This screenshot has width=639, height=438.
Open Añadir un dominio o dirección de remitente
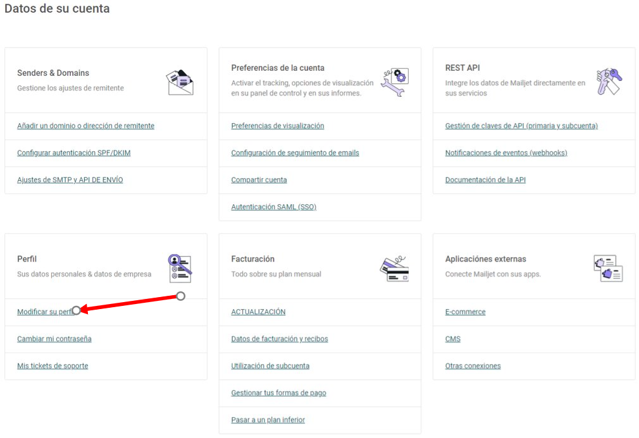tap(85, 126)
